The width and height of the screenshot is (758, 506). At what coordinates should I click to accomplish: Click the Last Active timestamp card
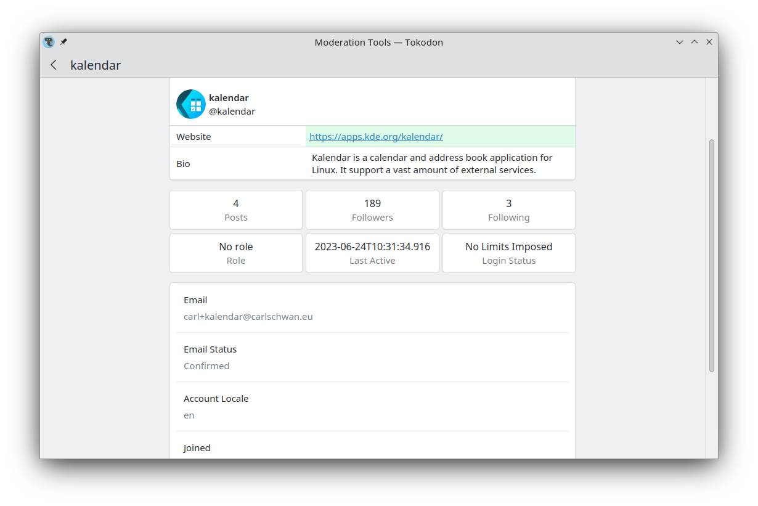click(372, 253)
